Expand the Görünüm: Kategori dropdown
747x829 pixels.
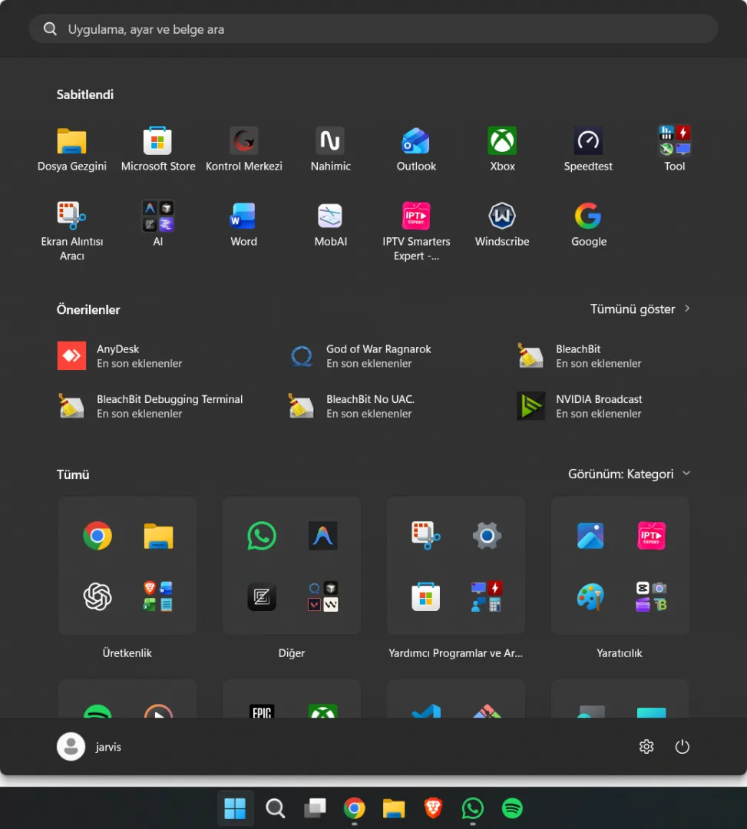click(629, 474)
